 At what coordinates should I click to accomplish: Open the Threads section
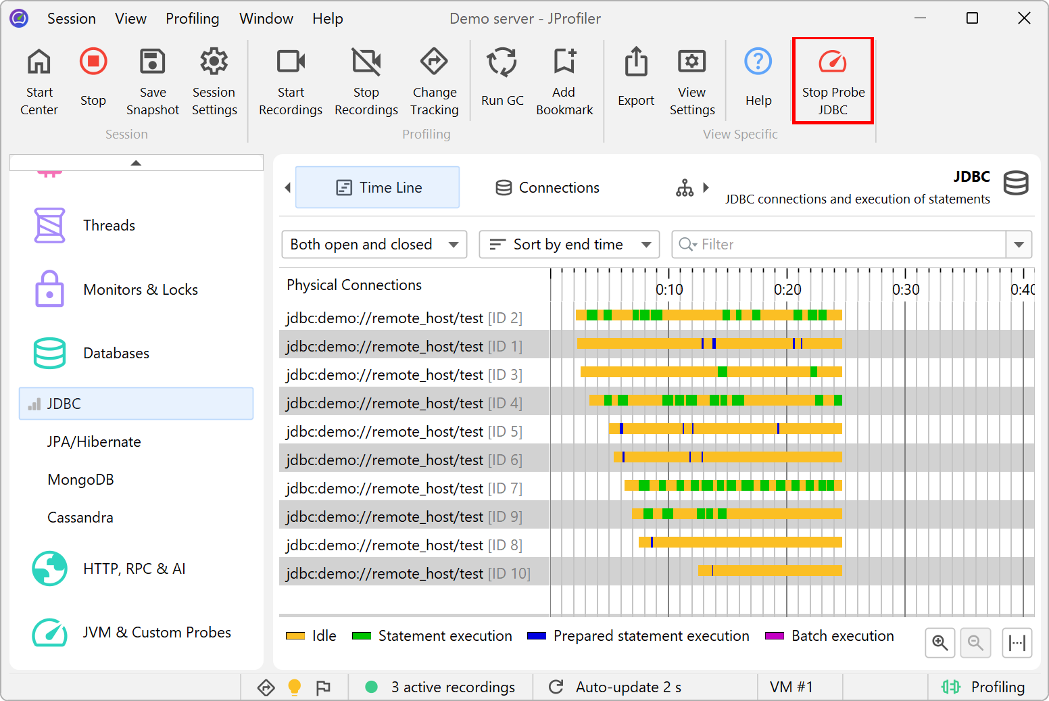pyautogui.click(x=109, y=226)
